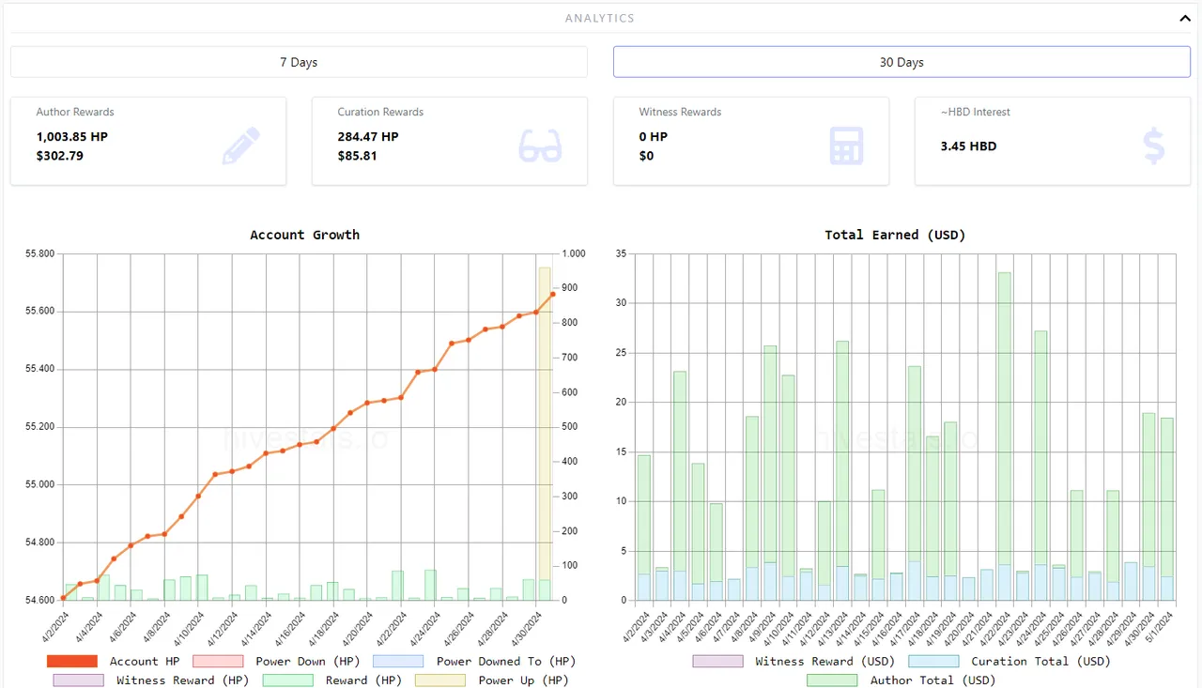The width and height of the screenshot is (1202, 688).
Task: Click the 3.45 HBD interest value
Action: [x=968, y=146]
